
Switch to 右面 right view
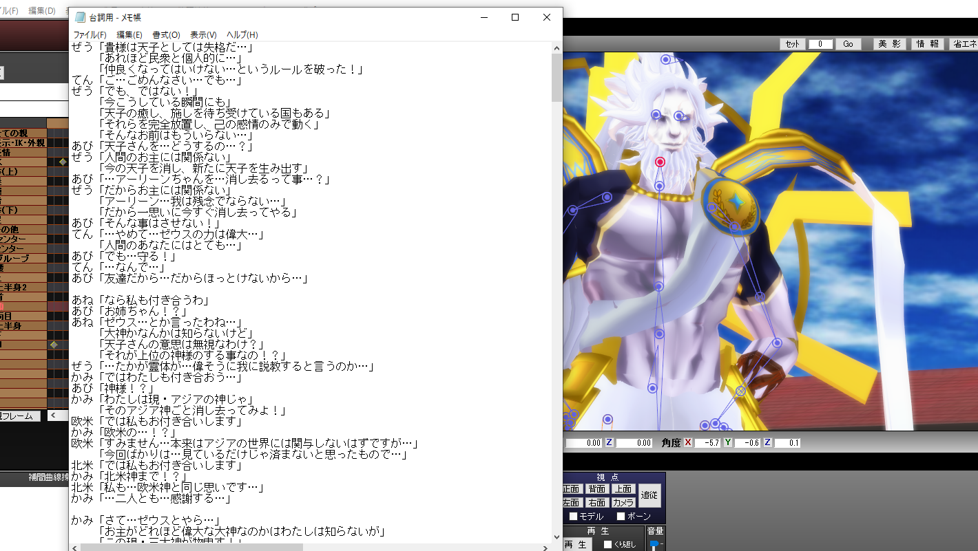click(x=596, y=503)
